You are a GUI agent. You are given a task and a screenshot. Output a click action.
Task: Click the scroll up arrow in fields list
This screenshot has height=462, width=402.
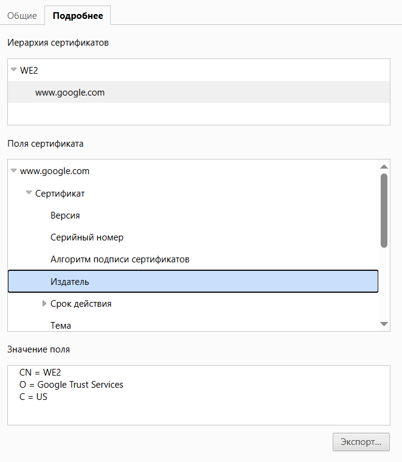[384, 166]
